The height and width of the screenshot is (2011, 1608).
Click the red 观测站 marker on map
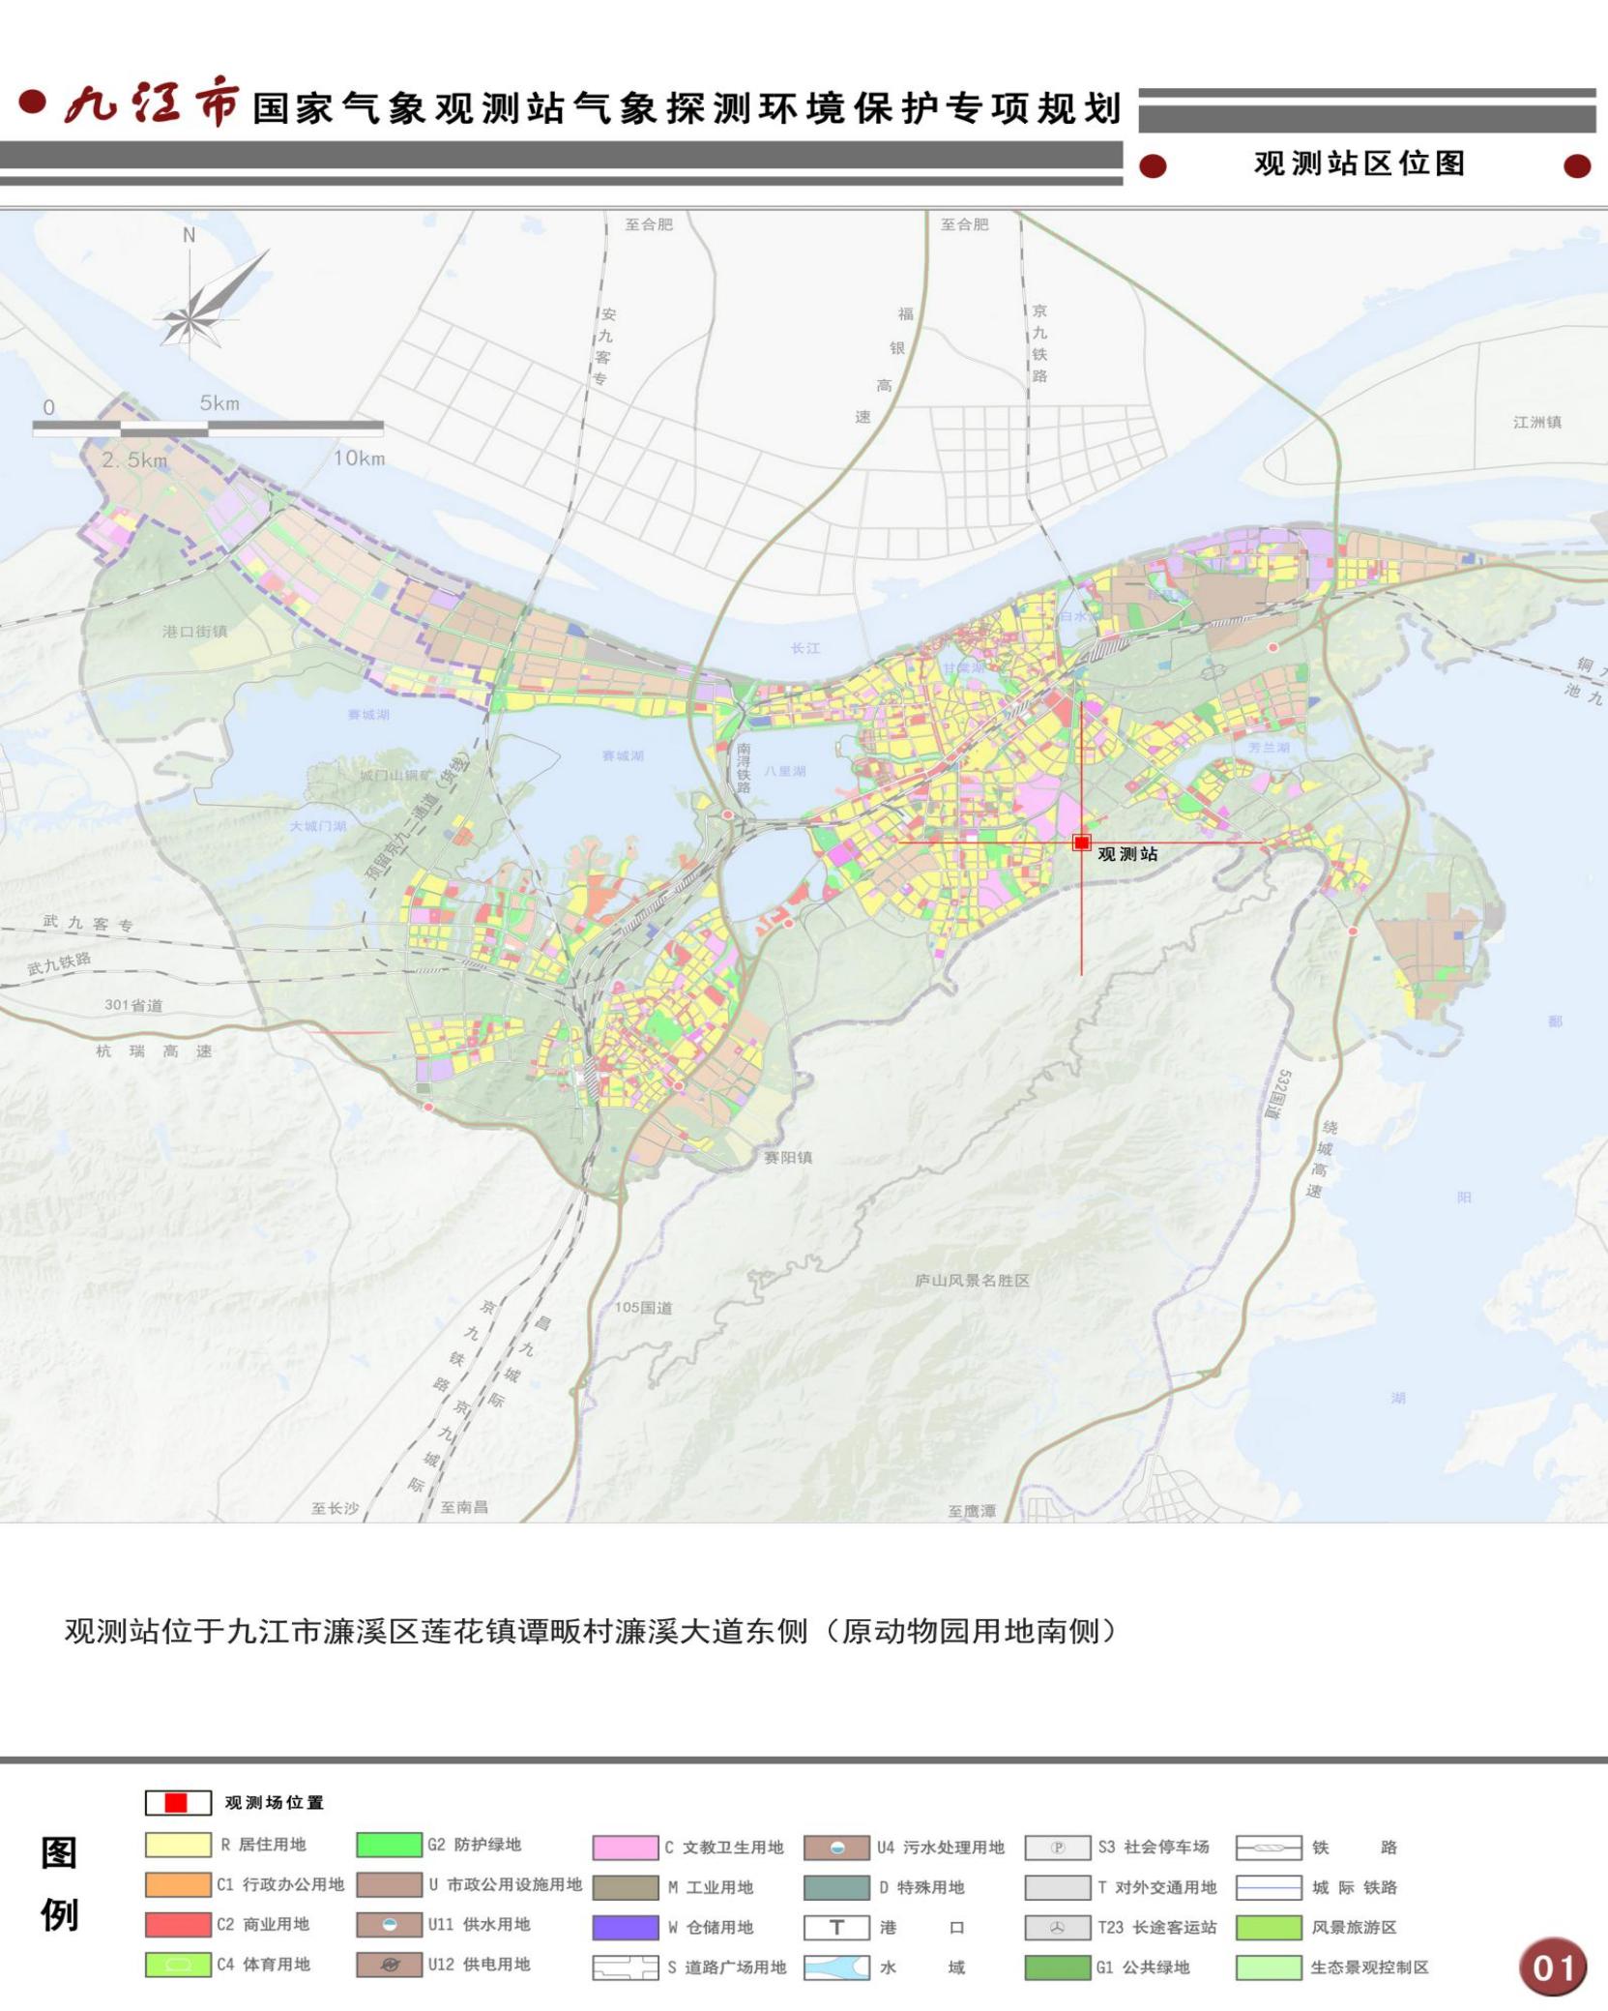pyautogui.click(x=1081, y=843)
